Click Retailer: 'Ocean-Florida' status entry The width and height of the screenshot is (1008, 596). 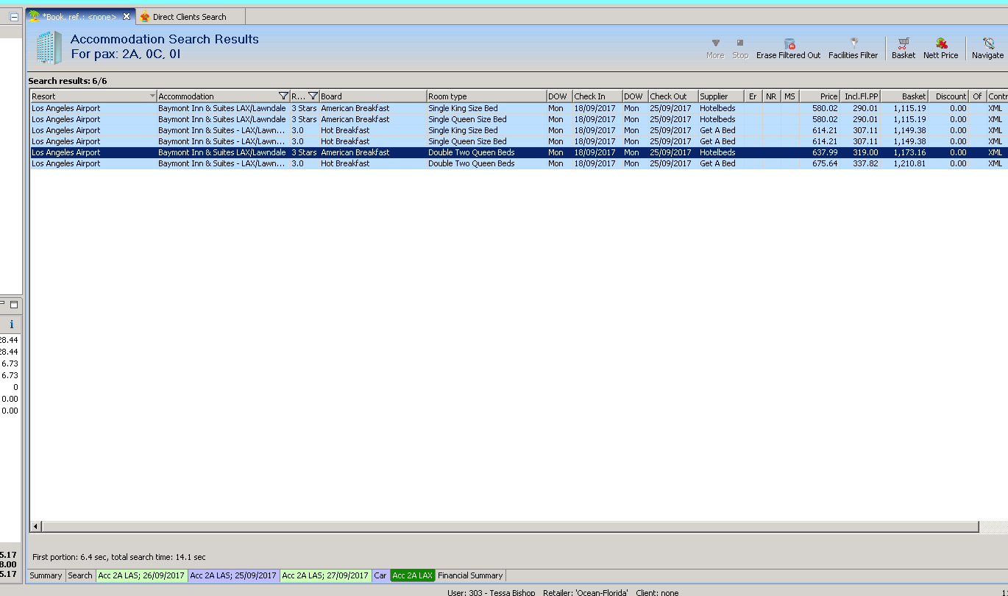(586, 592)
